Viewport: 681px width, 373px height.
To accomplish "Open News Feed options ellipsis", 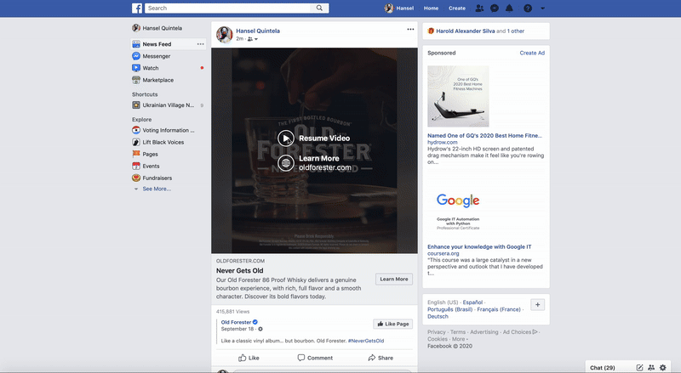I will 200,44.
